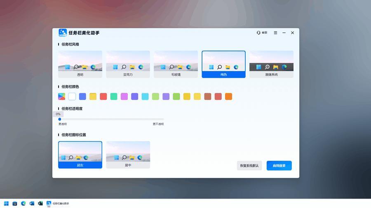Launch Microsoft Edge from the taskbar

23,203
